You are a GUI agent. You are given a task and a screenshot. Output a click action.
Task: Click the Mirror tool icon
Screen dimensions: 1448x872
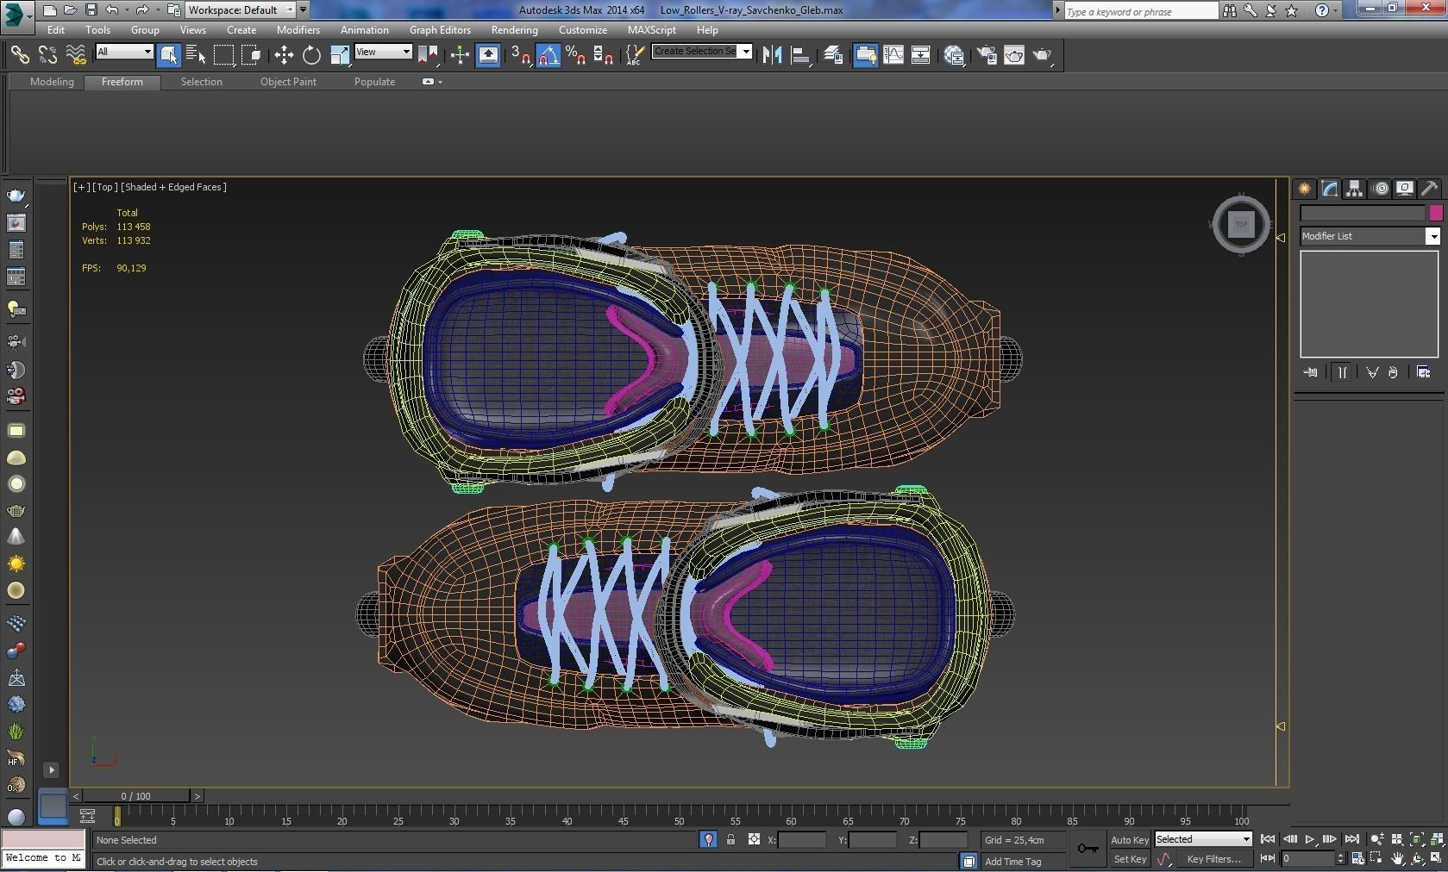click(x=773, y=55)
